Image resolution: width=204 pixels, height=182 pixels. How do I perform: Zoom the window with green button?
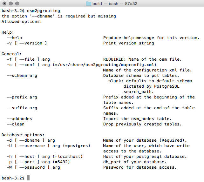click(17, 3)
